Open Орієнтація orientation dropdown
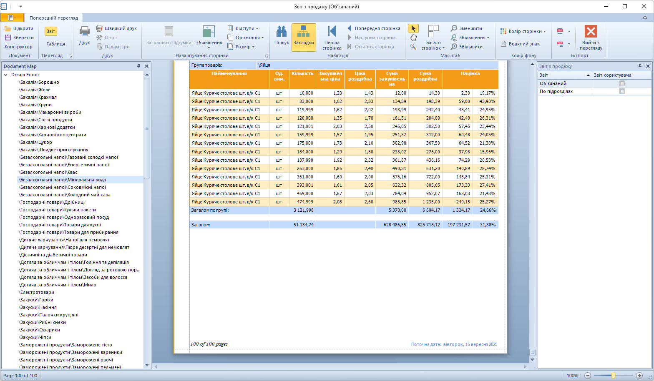Screen dimensions: 654x381 click(245, 38)
